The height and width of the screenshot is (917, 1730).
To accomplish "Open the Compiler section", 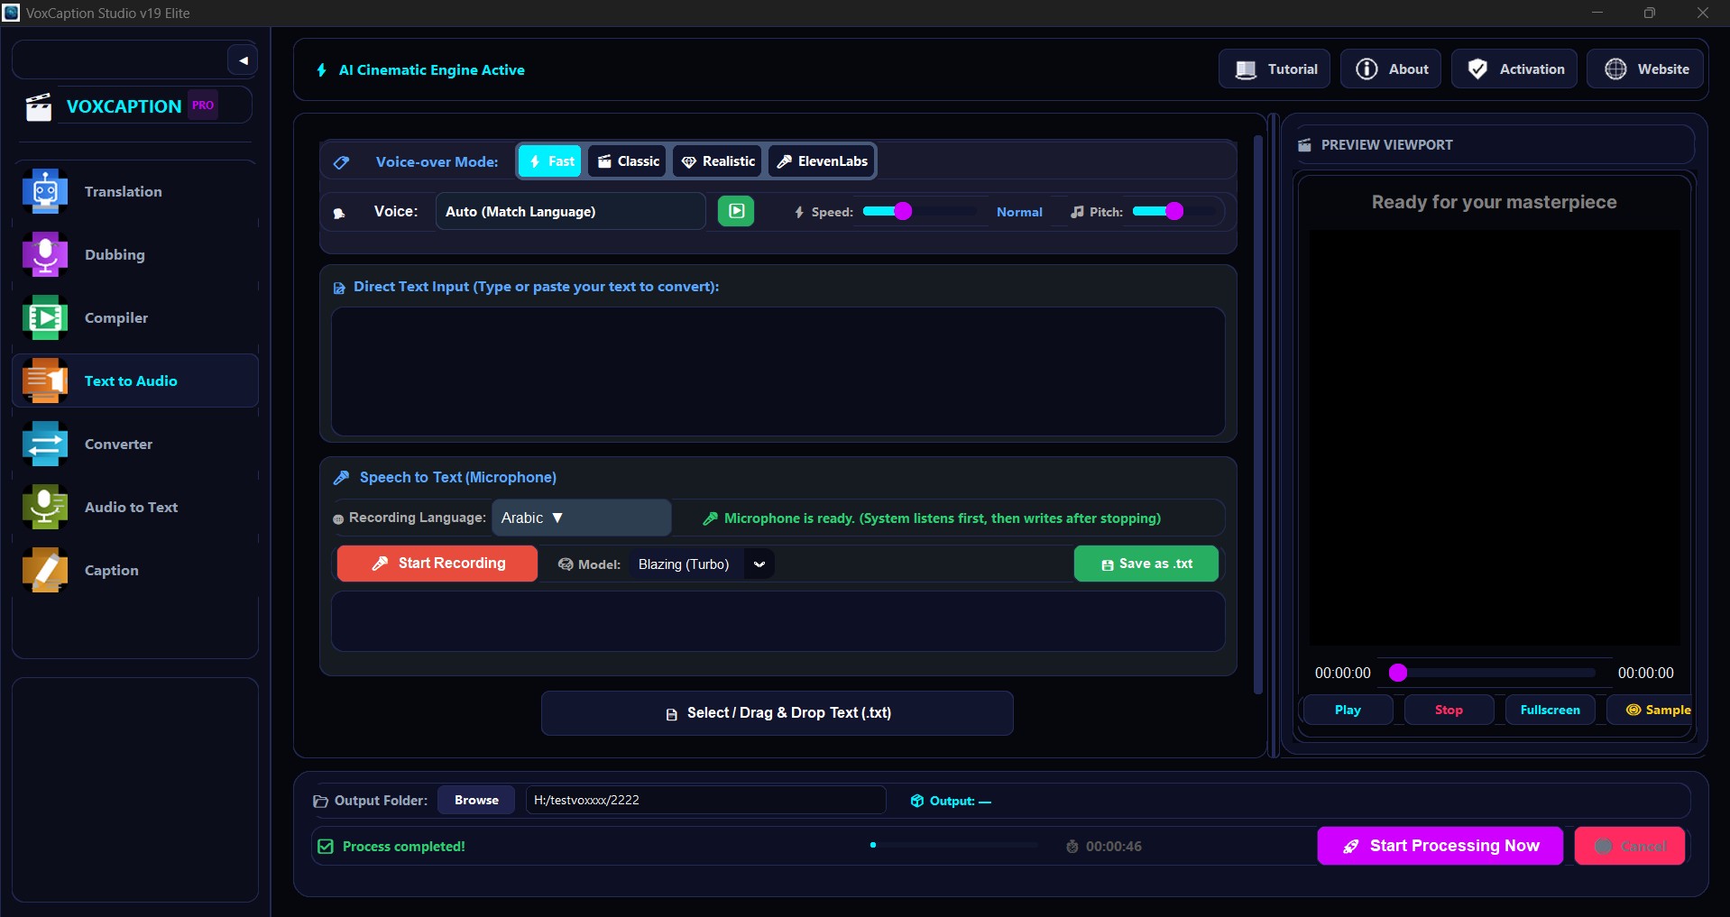I will (135, 317).
